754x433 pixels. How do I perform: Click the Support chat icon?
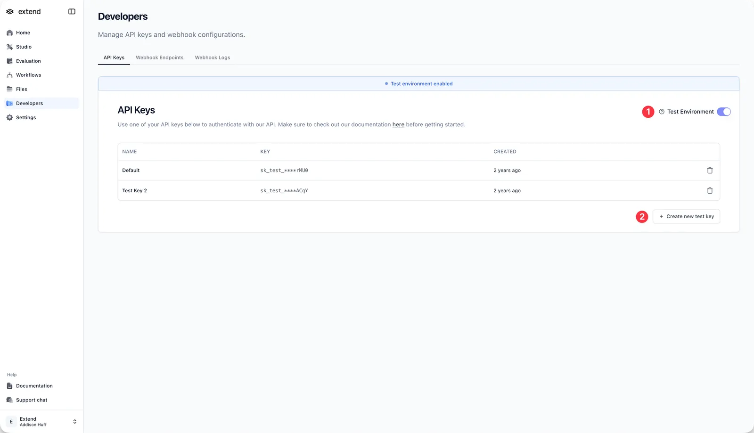coord(9,400)
